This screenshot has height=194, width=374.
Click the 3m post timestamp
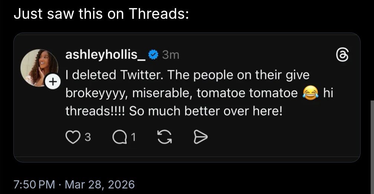(x=171, y=55)
